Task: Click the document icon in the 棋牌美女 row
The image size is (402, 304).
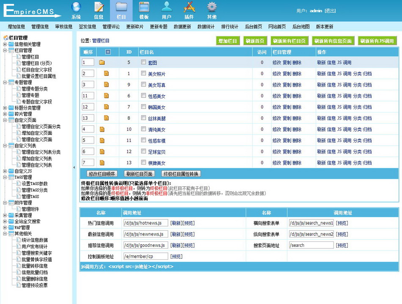Action: coord(102,163)
